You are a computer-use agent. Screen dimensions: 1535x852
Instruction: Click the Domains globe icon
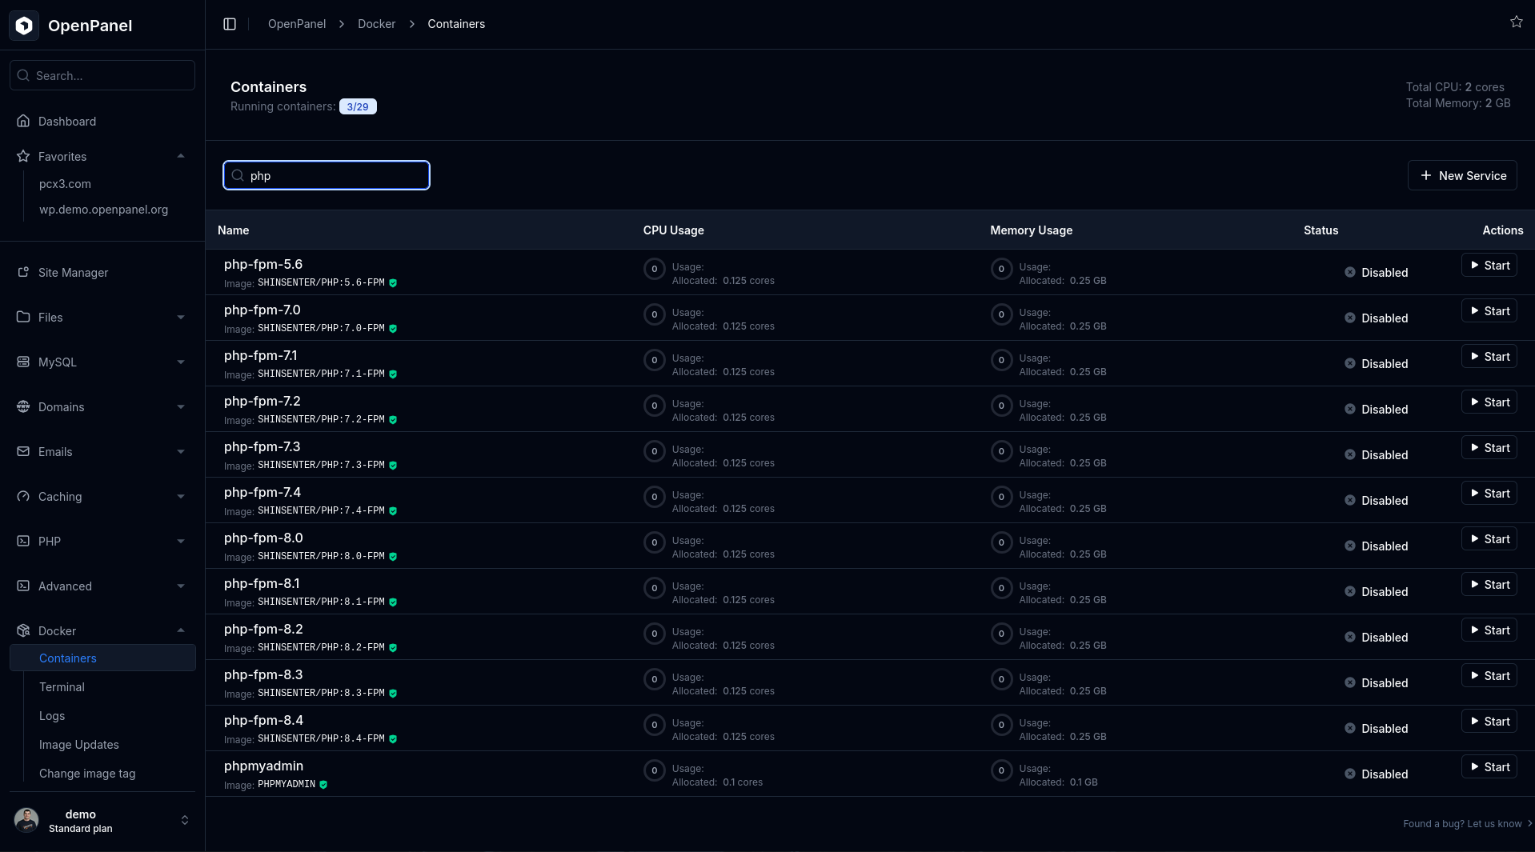(x=23, y=406)
